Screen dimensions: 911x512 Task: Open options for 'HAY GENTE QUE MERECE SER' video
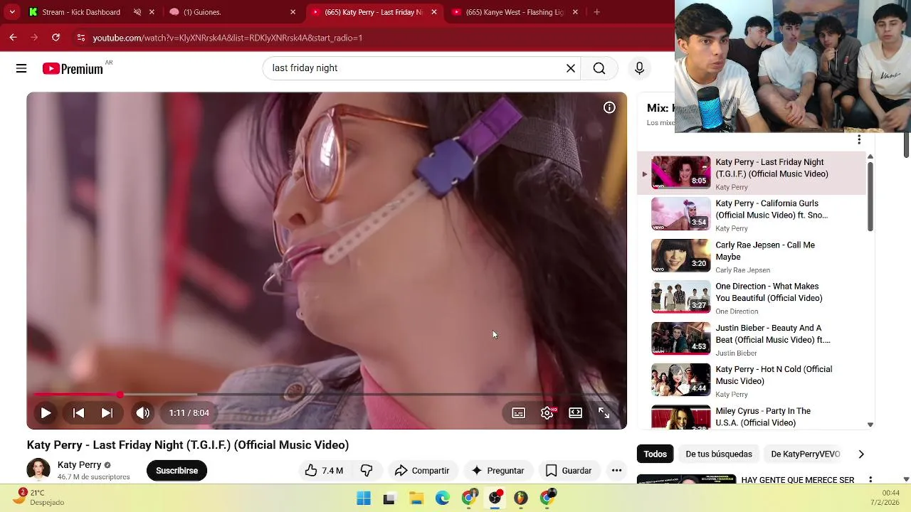870,480
